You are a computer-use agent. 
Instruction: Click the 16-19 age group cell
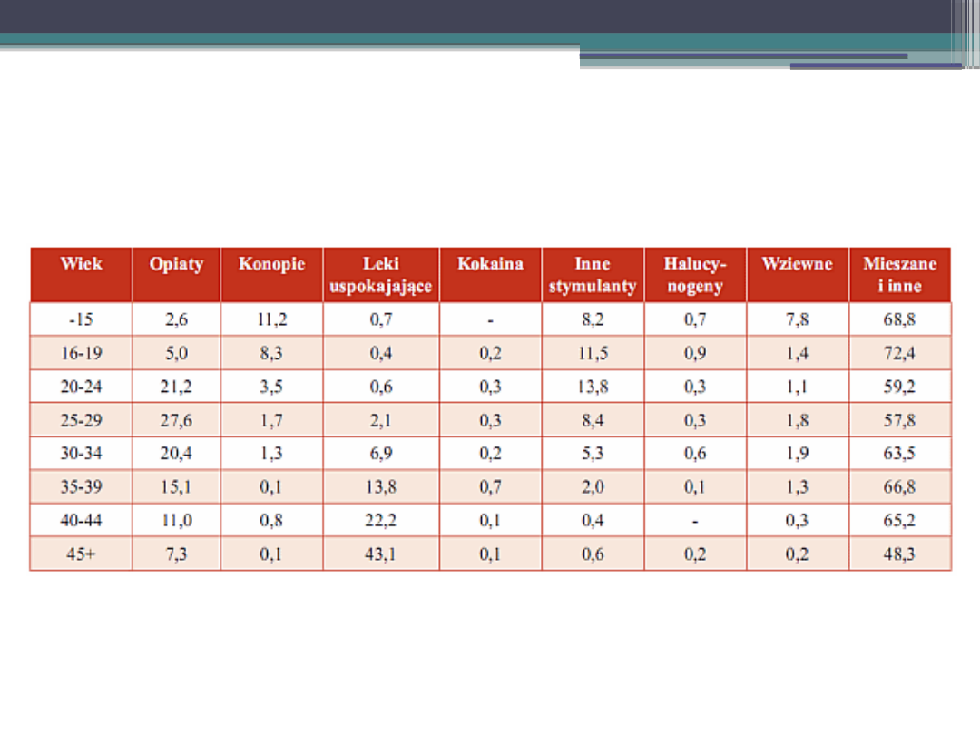(81, 354)
